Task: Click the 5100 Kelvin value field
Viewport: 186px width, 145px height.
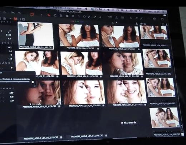Action: pos(9,35)
